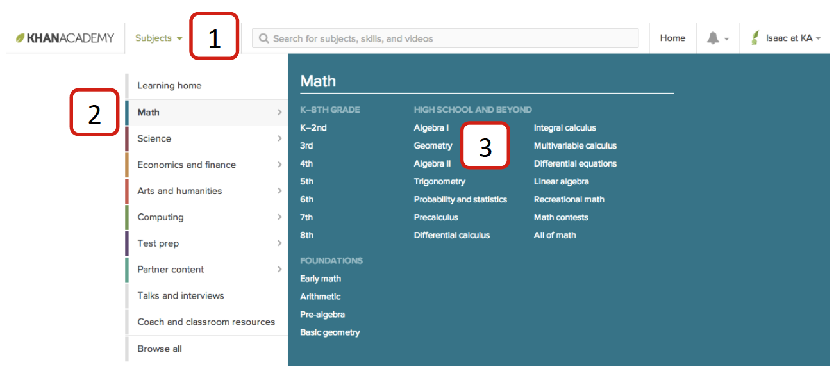The image size is (834, 369).
Task: Expand the Arts and humanities chevron
Action: point(279,191)
